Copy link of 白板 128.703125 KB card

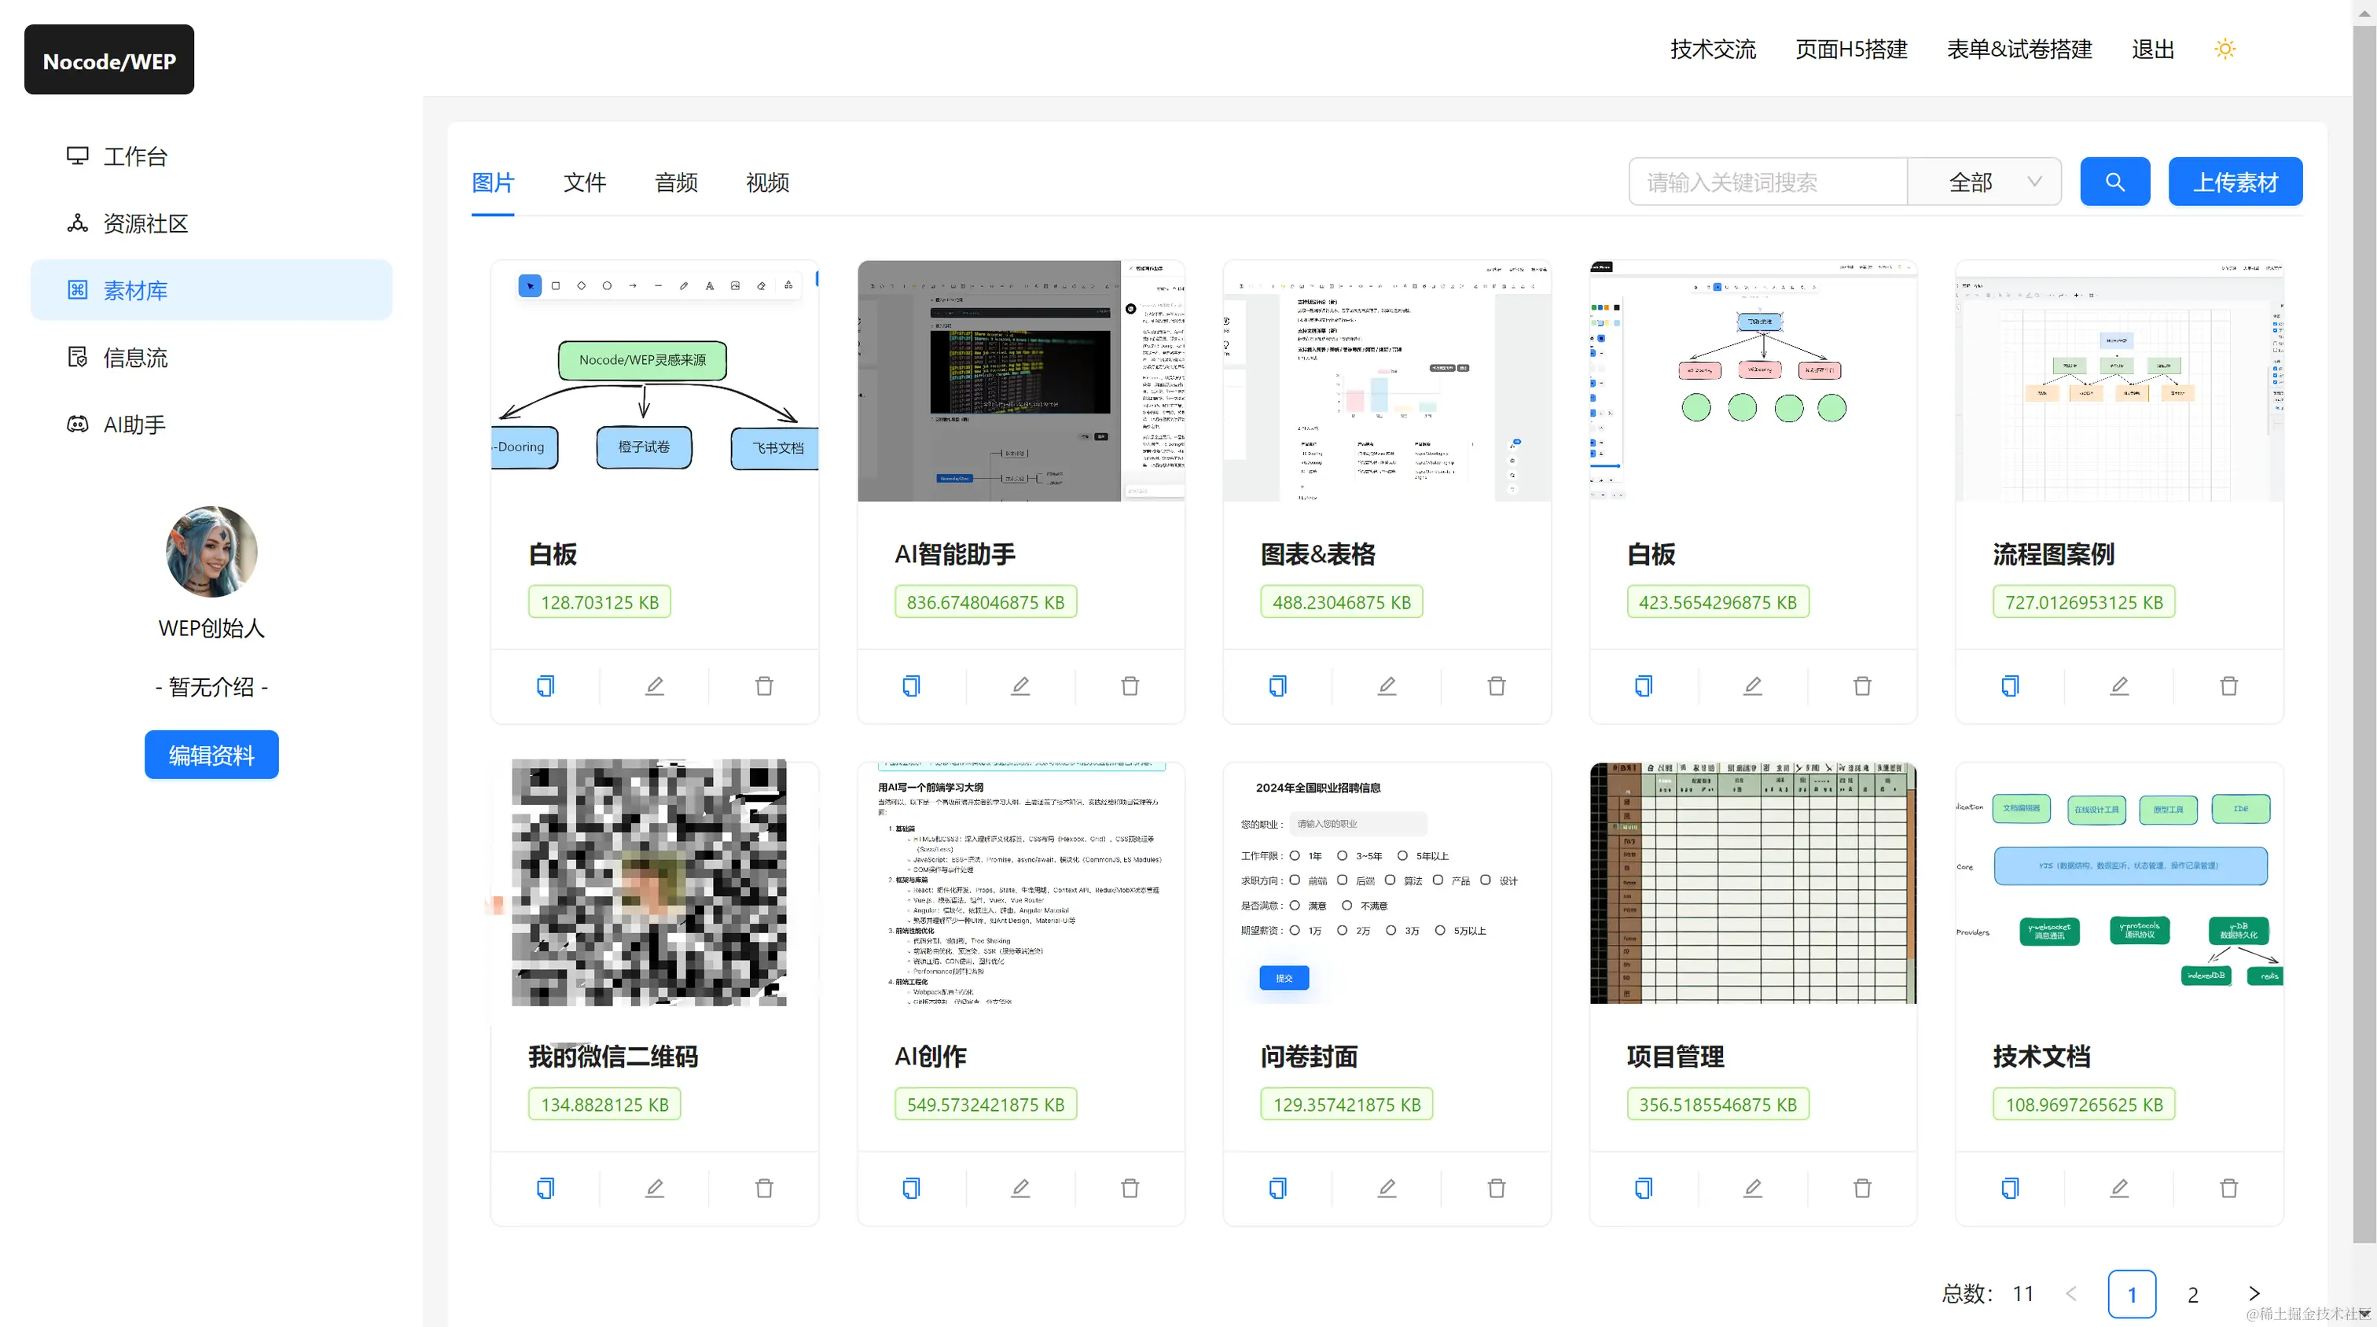pyautogui.click(x=546, y=686)
